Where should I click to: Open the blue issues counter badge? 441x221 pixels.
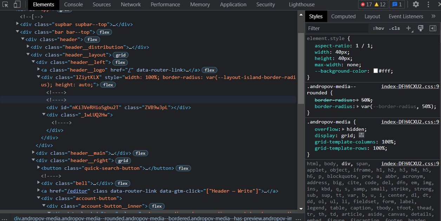coord(397,5)
